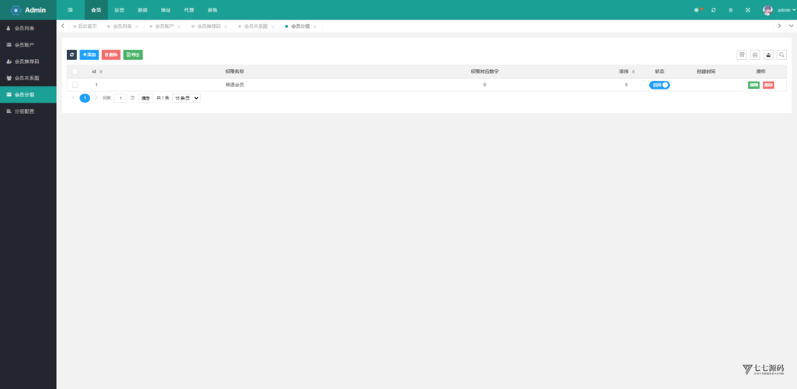Click the page number input field
Screen dimensions: 797x389
(x=121, y=98)
